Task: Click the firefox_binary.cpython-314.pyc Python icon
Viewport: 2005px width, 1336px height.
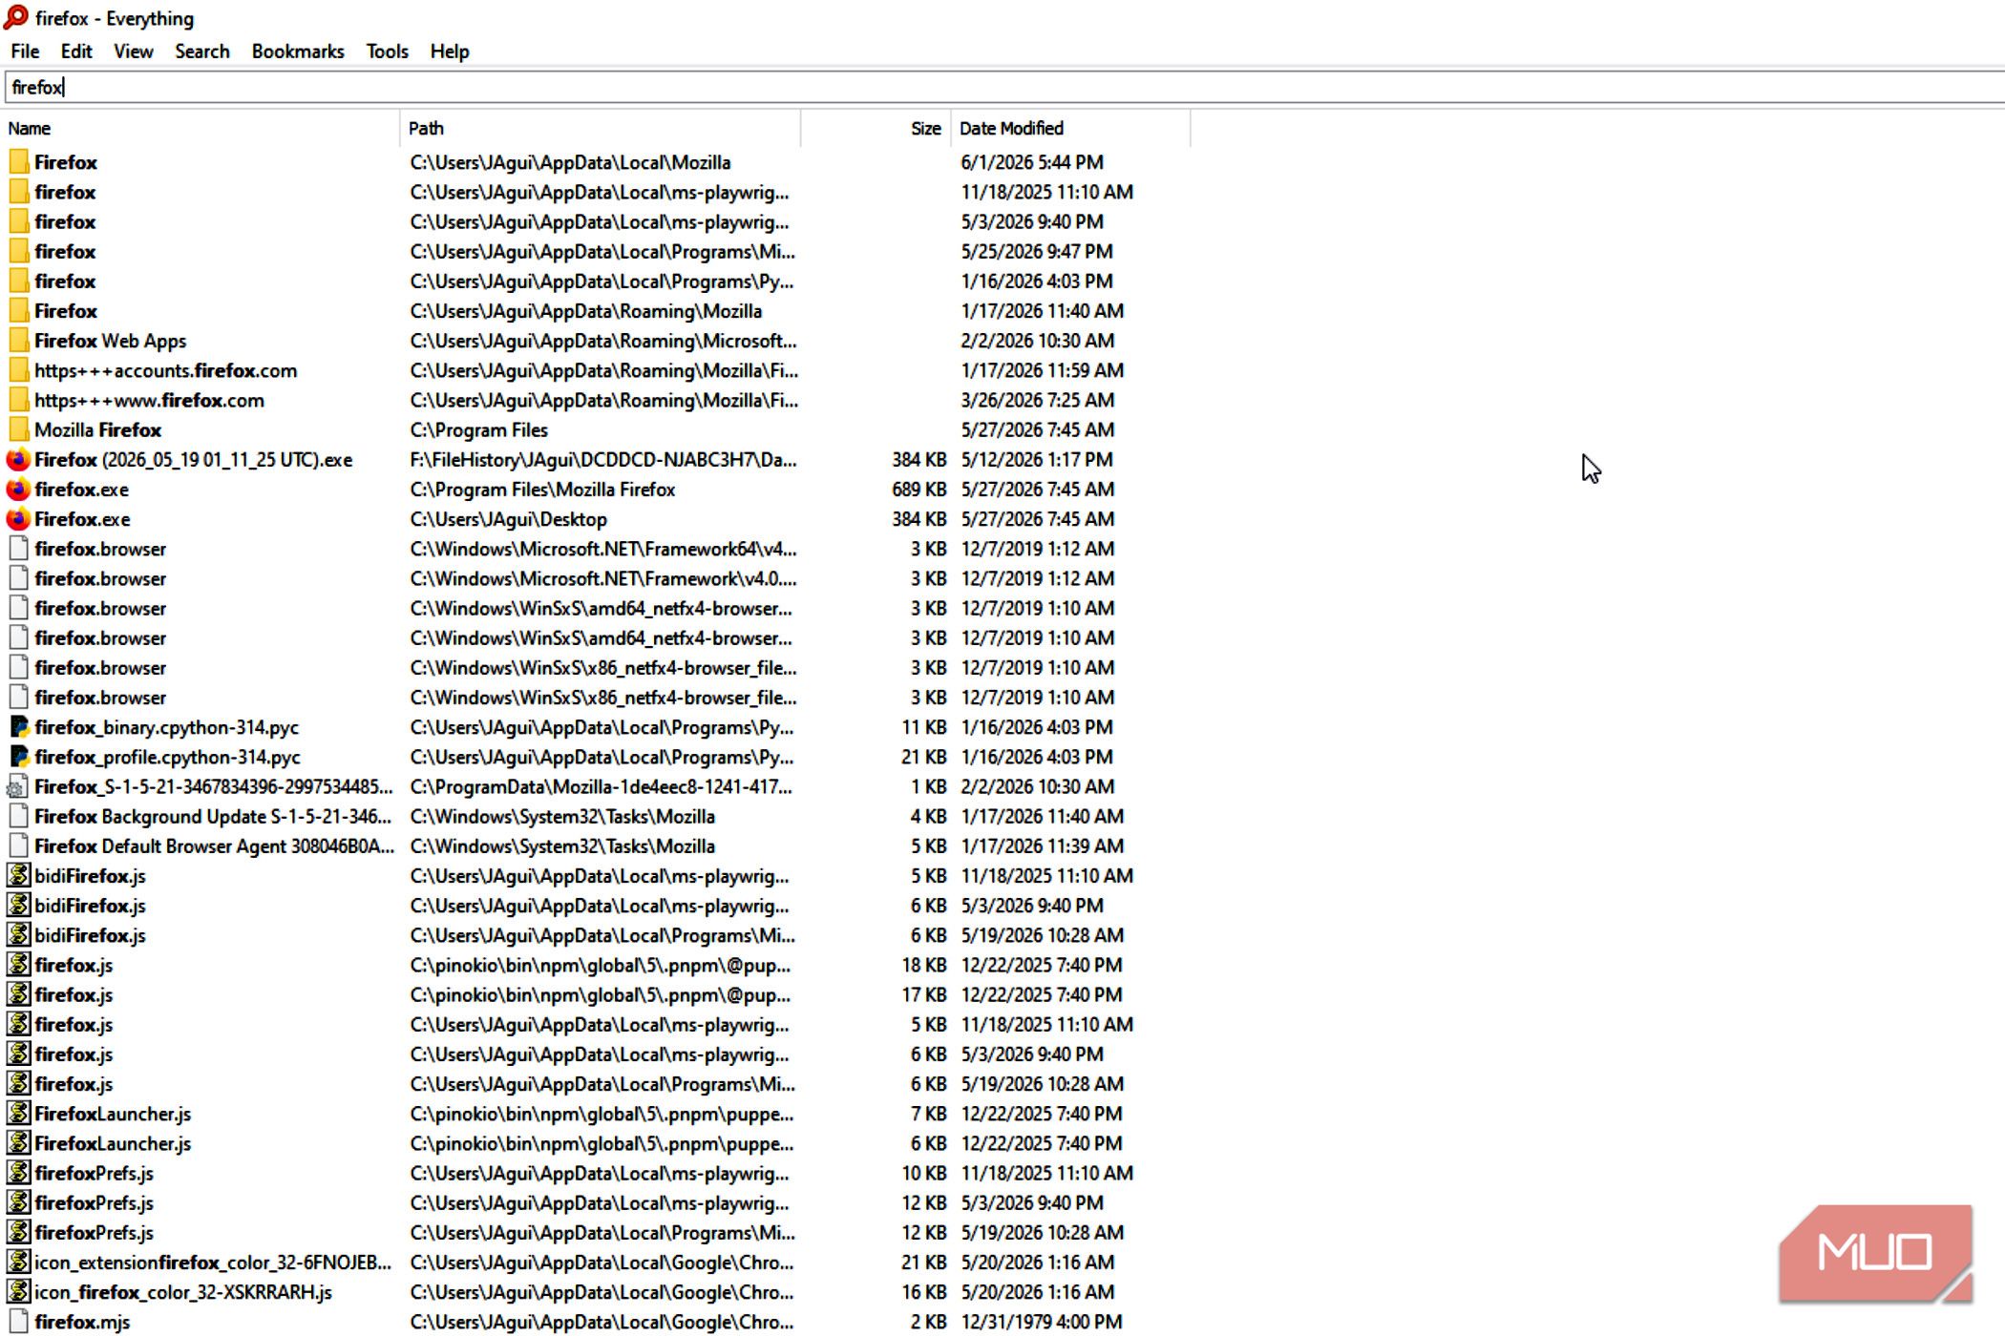Action: (18, 727)
